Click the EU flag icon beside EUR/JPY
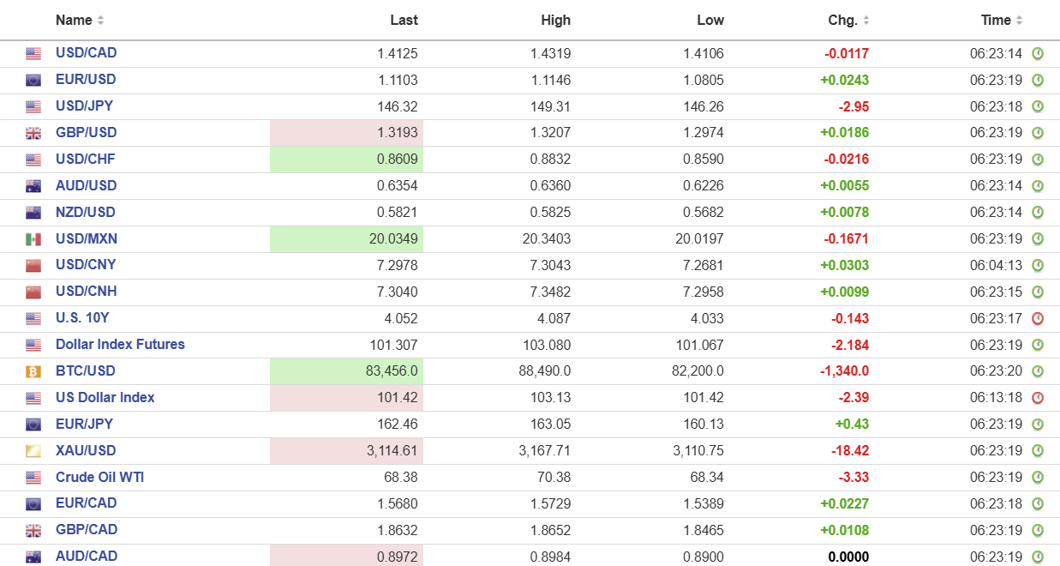 [x=33, y=424]
